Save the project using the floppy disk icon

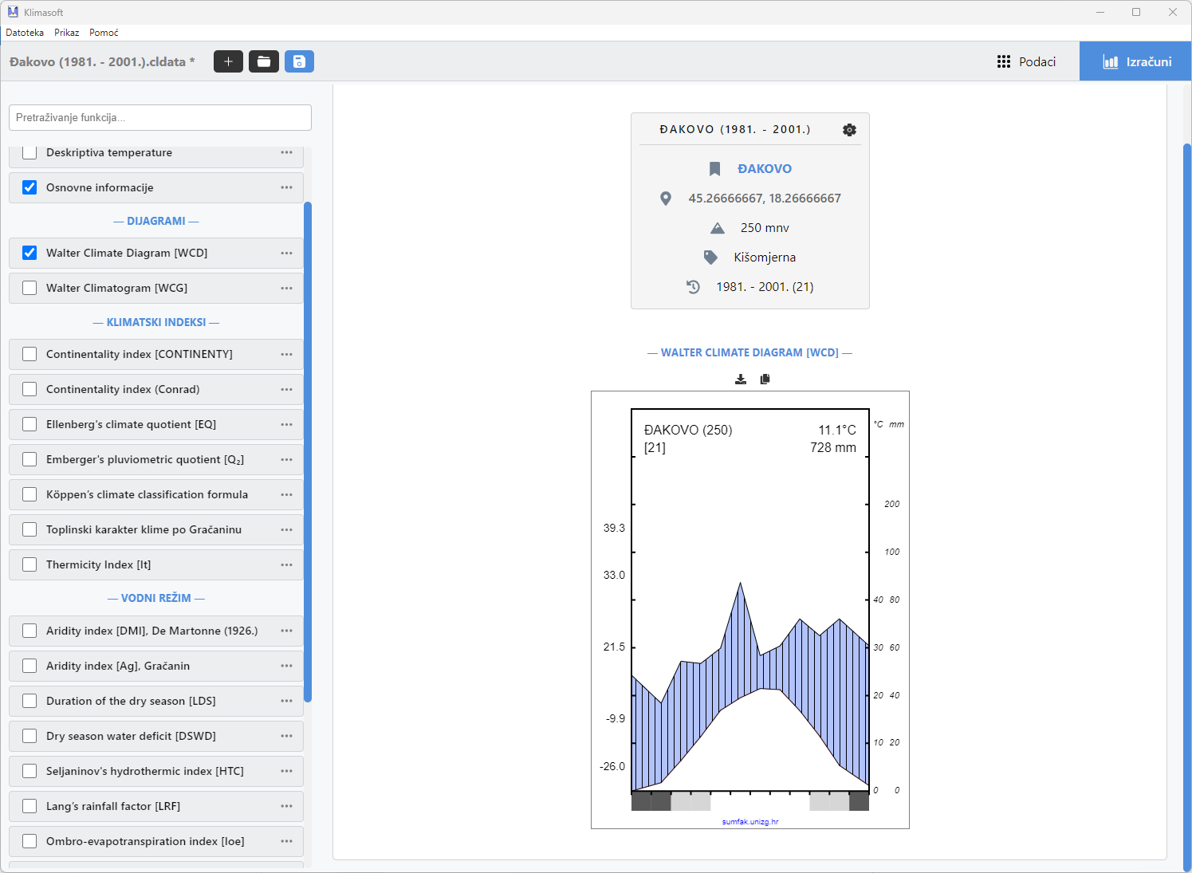[300, 61]
